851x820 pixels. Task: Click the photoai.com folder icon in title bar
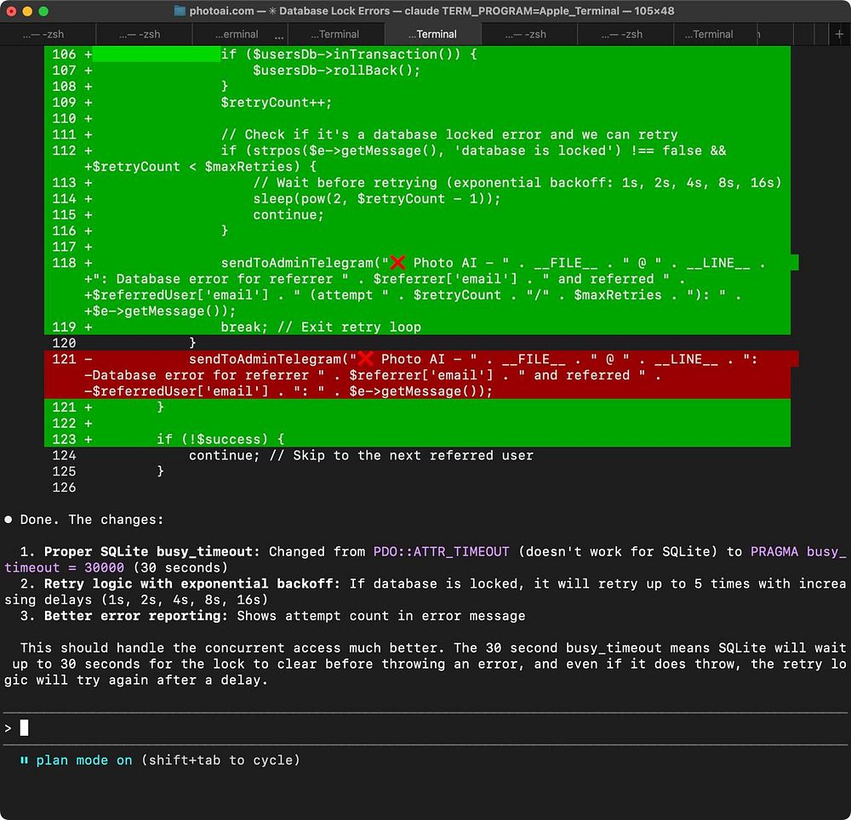(180, 11)
